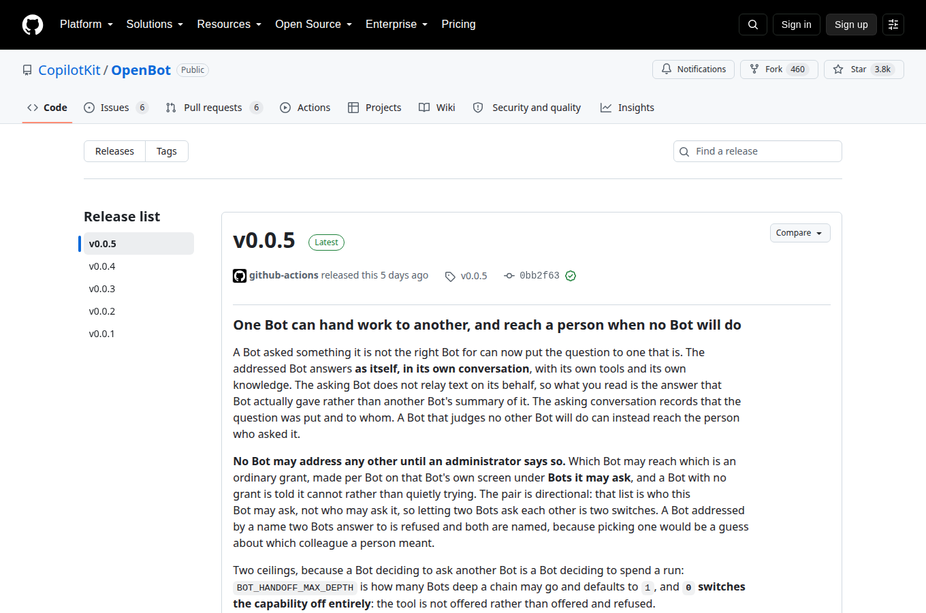Click the repository icon beside CopilotKit
This screenshot has height=613, width=926.
pyautogui.click(x=27, y=70)
